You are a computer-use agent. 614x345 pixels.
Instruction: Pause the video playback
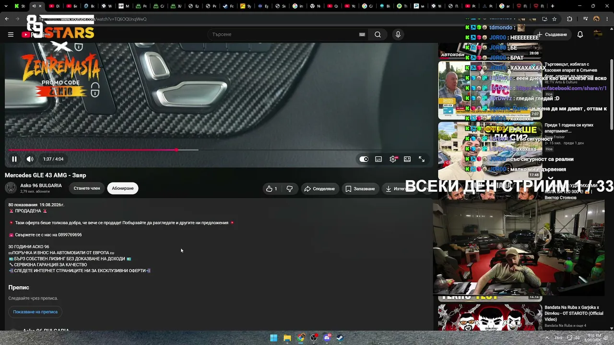point(14,159)
